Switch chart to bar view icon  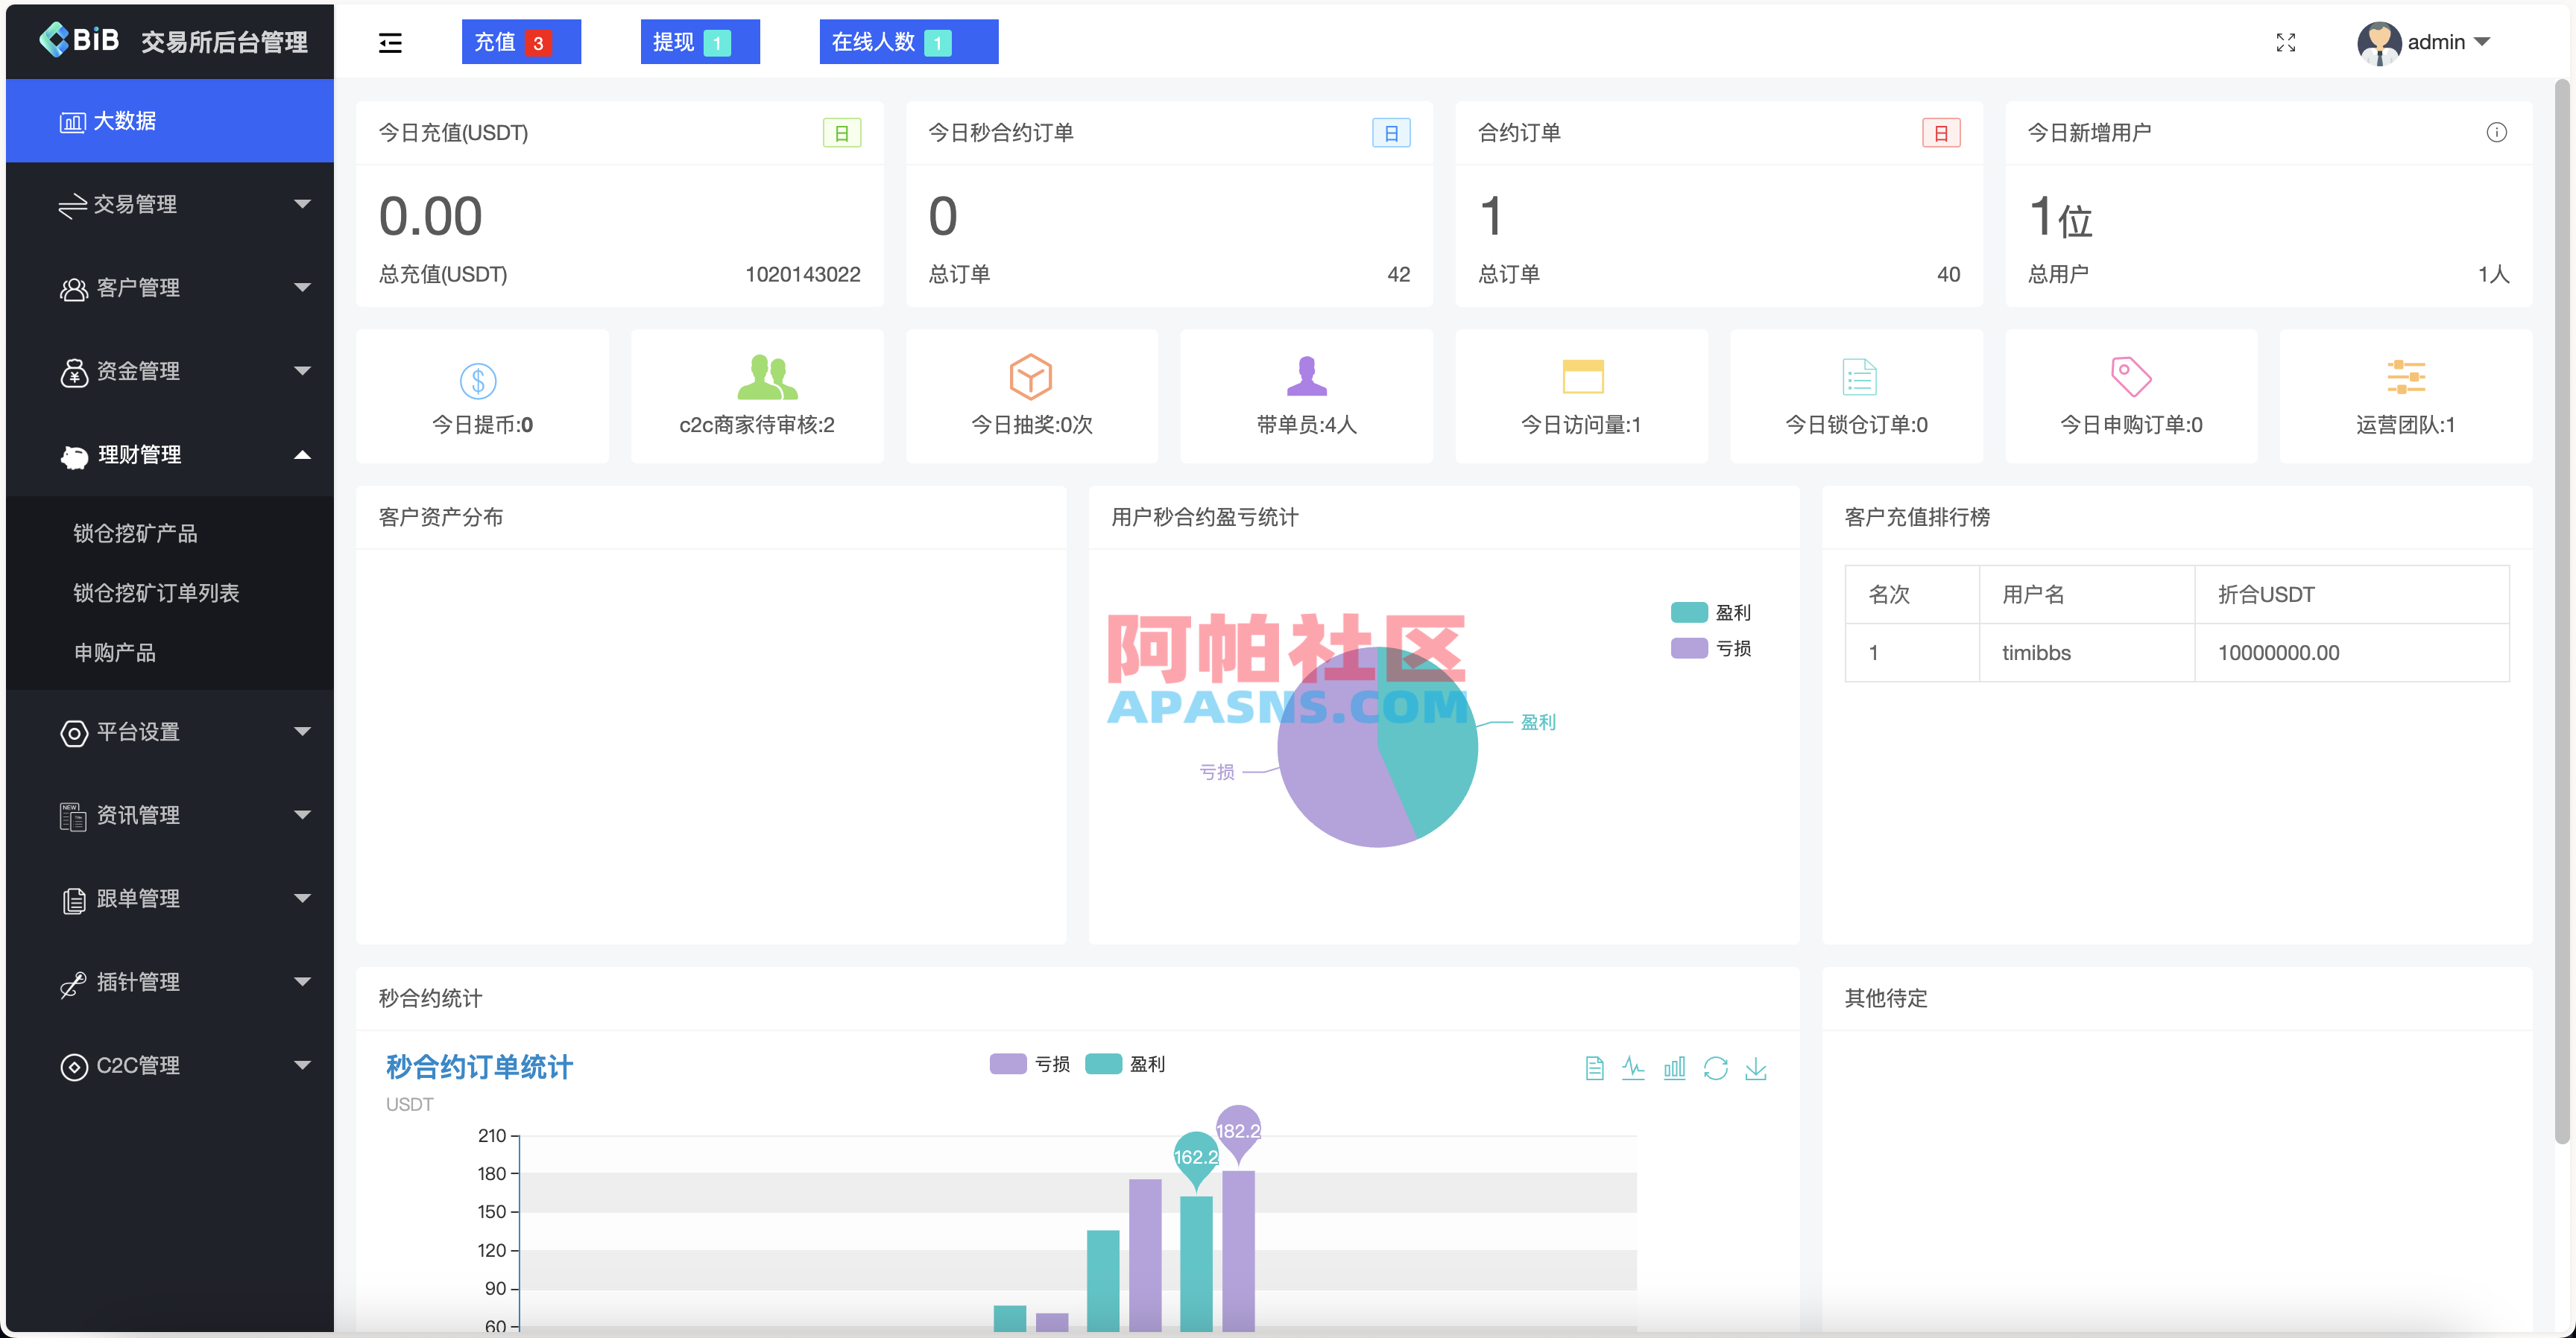1676,1068
